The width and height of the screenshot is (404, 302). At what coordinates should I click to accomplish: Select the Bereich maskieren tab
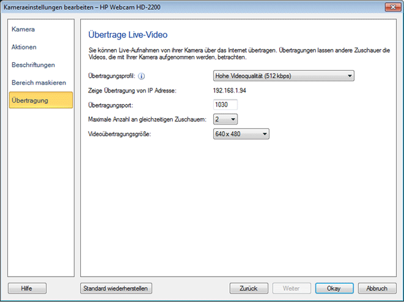coord(39,82)
